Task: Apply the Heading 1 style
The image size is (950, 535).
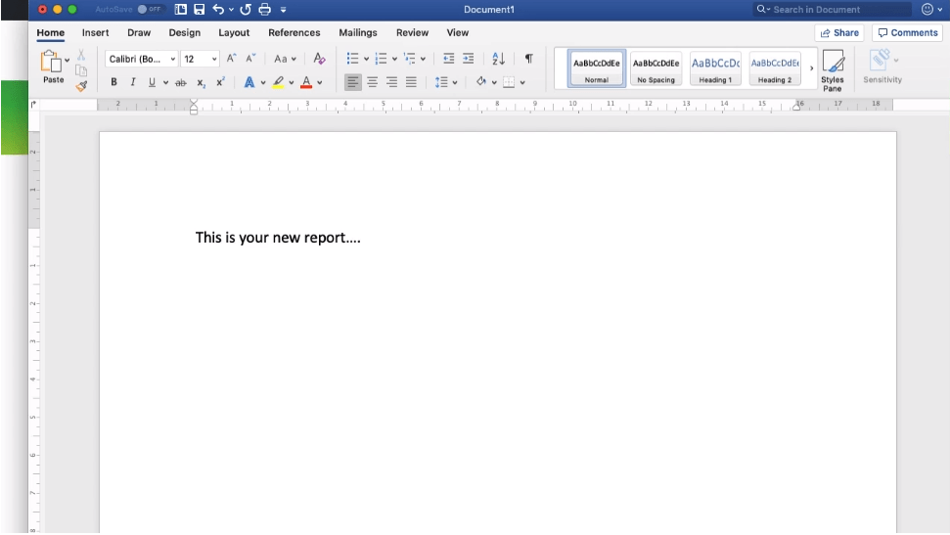Action: click(x=715, y=67)
